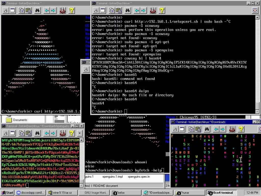Click the 12:44 PM clock
This screenshot has width=261, height=196.
click(252, 193)
